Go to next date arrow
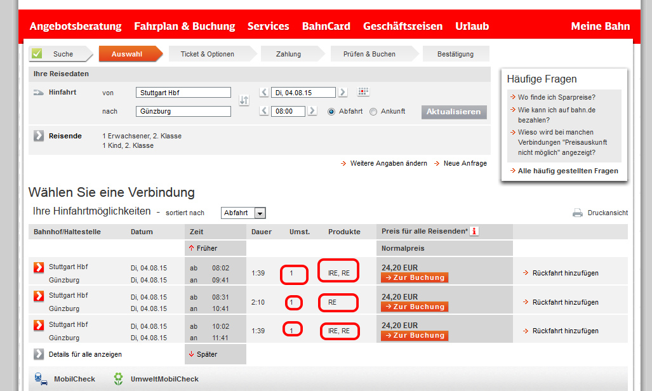Image resolution: width=652 pixels, height=391 pixels. pos(343,92)
